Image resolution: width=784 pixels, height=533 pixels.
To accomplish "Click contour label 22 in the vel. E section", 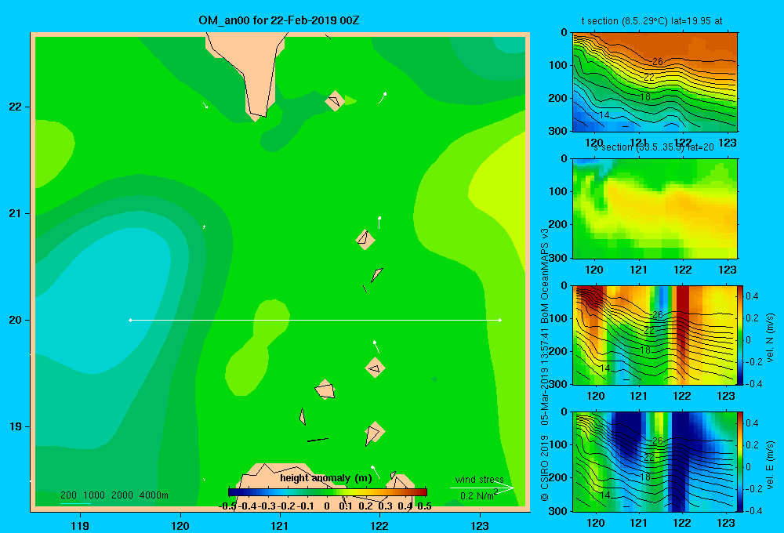I will [x=649, y=457].
